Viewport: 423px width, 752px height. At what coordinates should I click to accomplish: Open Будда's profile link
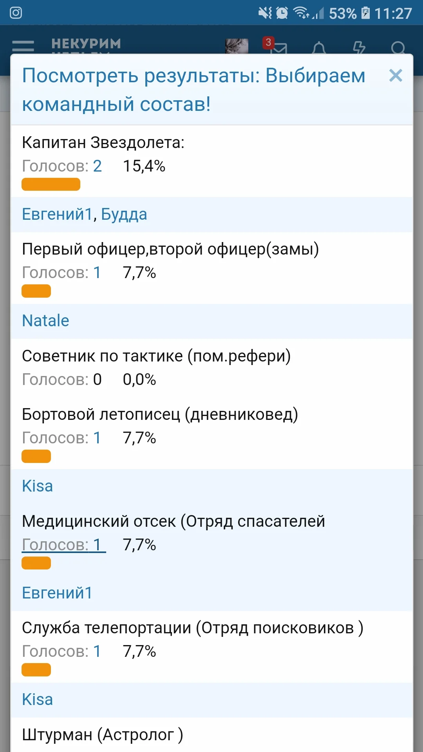point(124,214)
